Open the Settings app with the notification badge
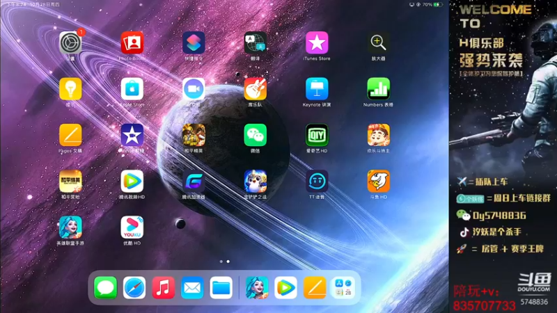This screenshot has height=313, width=557. [x=70, y=43]
